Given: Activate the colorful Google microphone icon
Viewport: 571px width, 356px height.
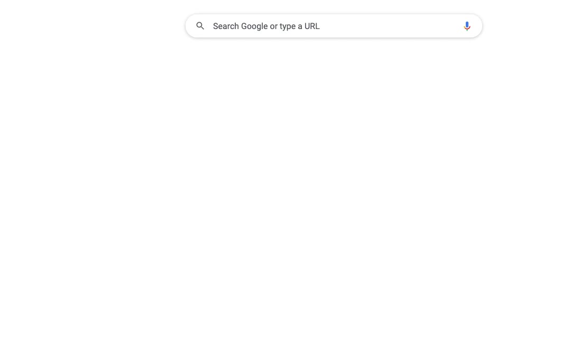Looking at the screenshot, I should 466,26.
